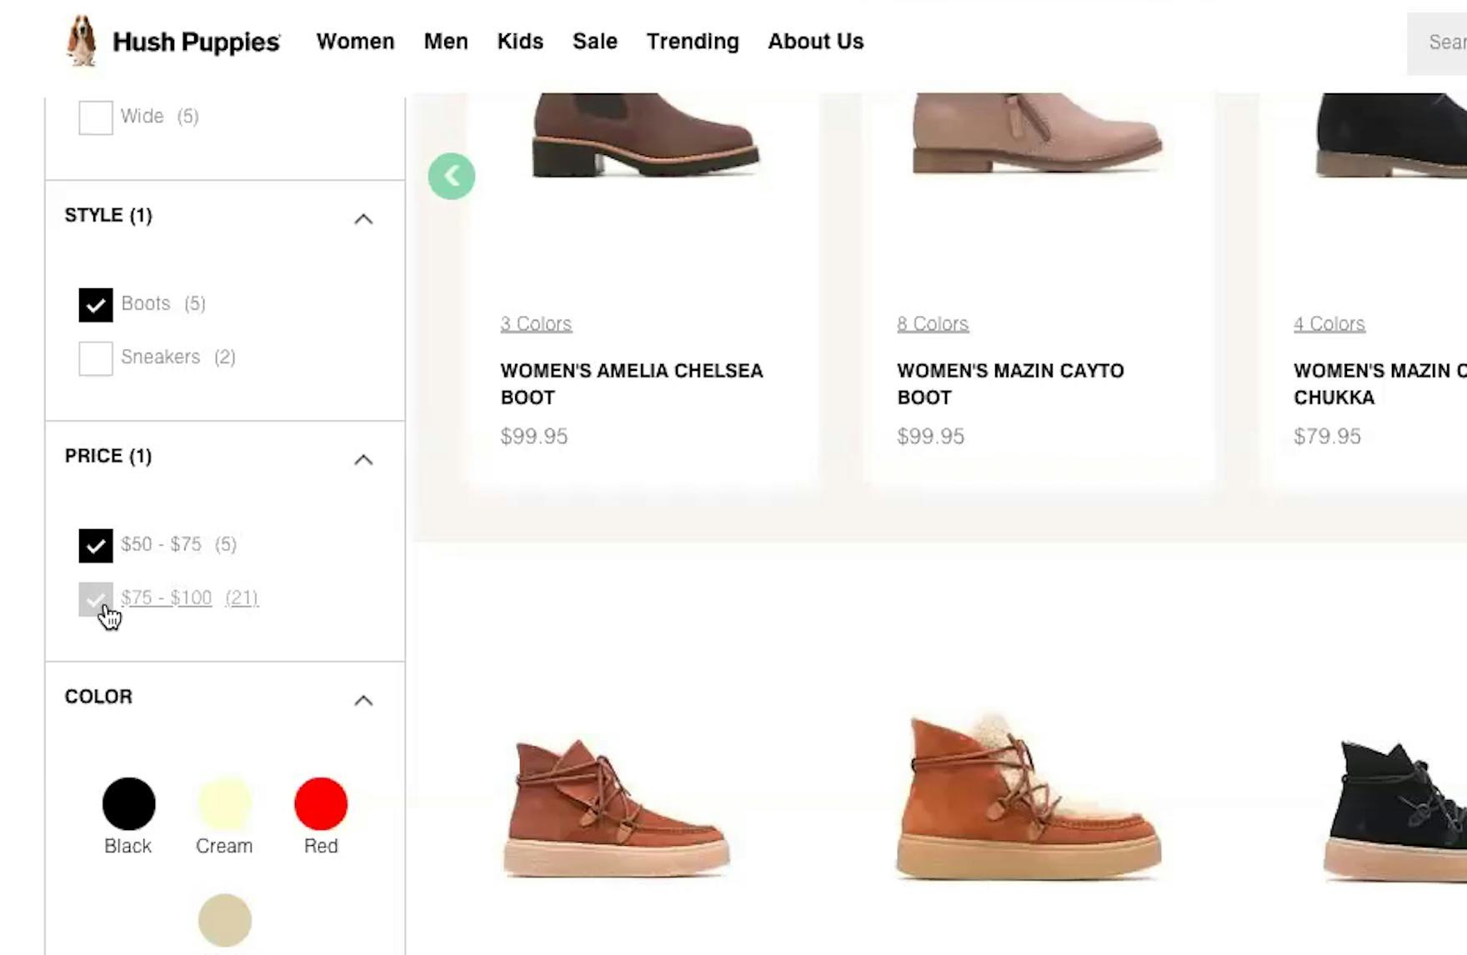Viewport: 1467px width, 955px height.
Task: Click the Hush Puppies basset hound logo
Action: coord(82,41)
